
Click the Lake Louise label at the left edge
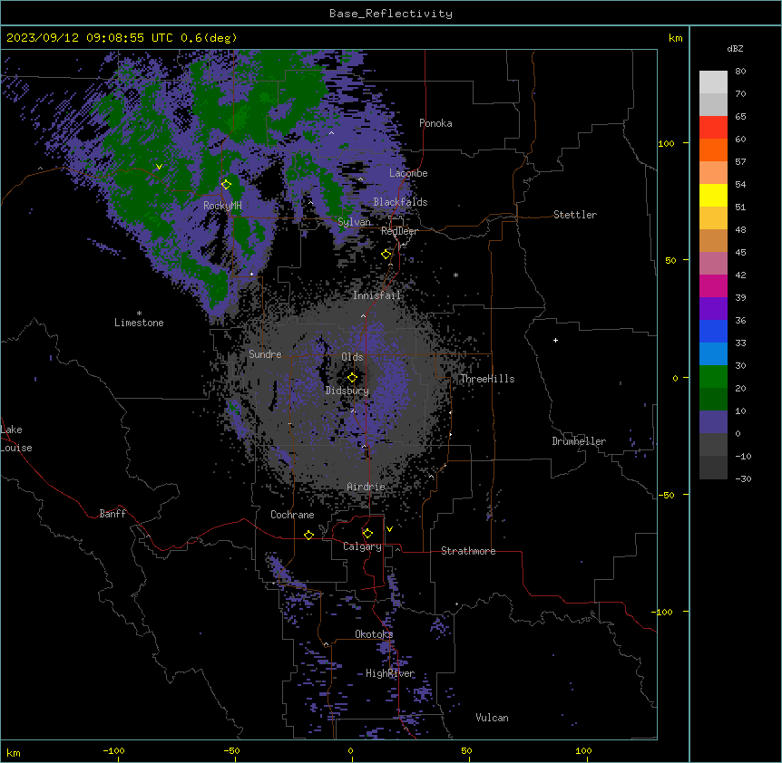(16, 439)
